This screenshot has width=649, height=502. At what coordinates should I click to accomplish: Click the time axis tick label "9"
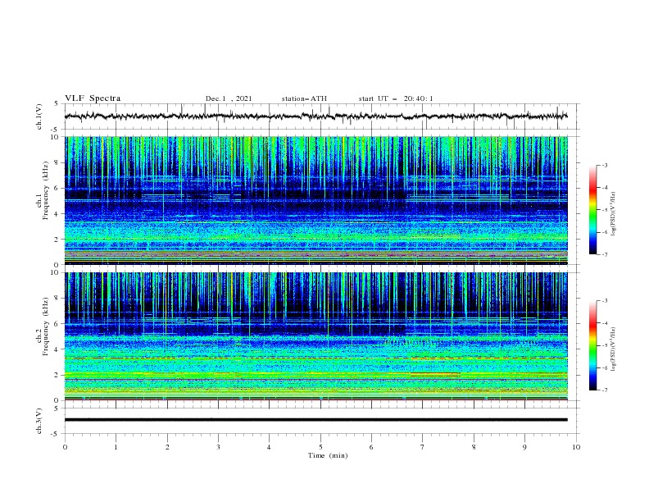pyautogui.click(x=524, y=447)
